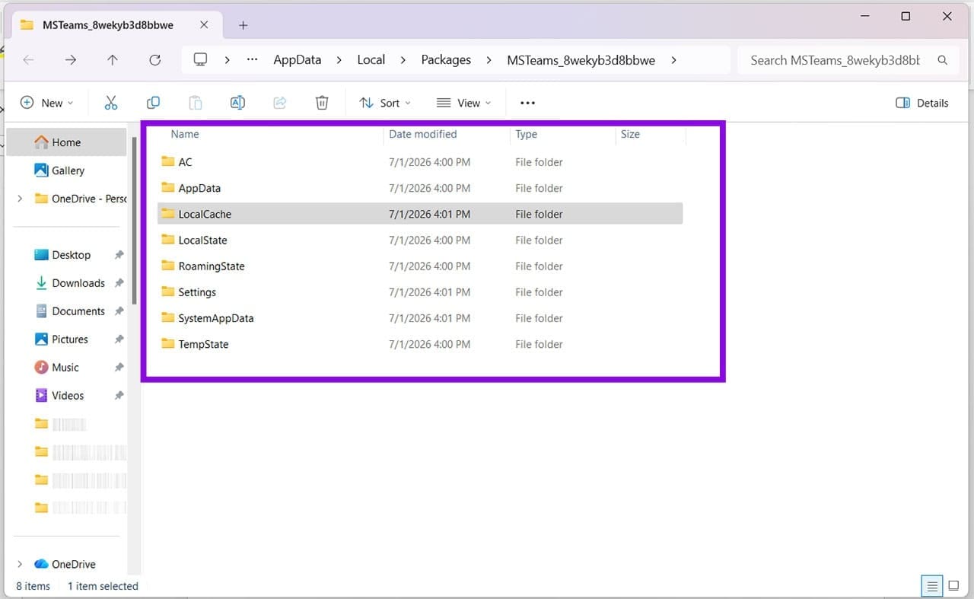Sort by the Type column header
974x599 pixels.
tap(527, 134)
